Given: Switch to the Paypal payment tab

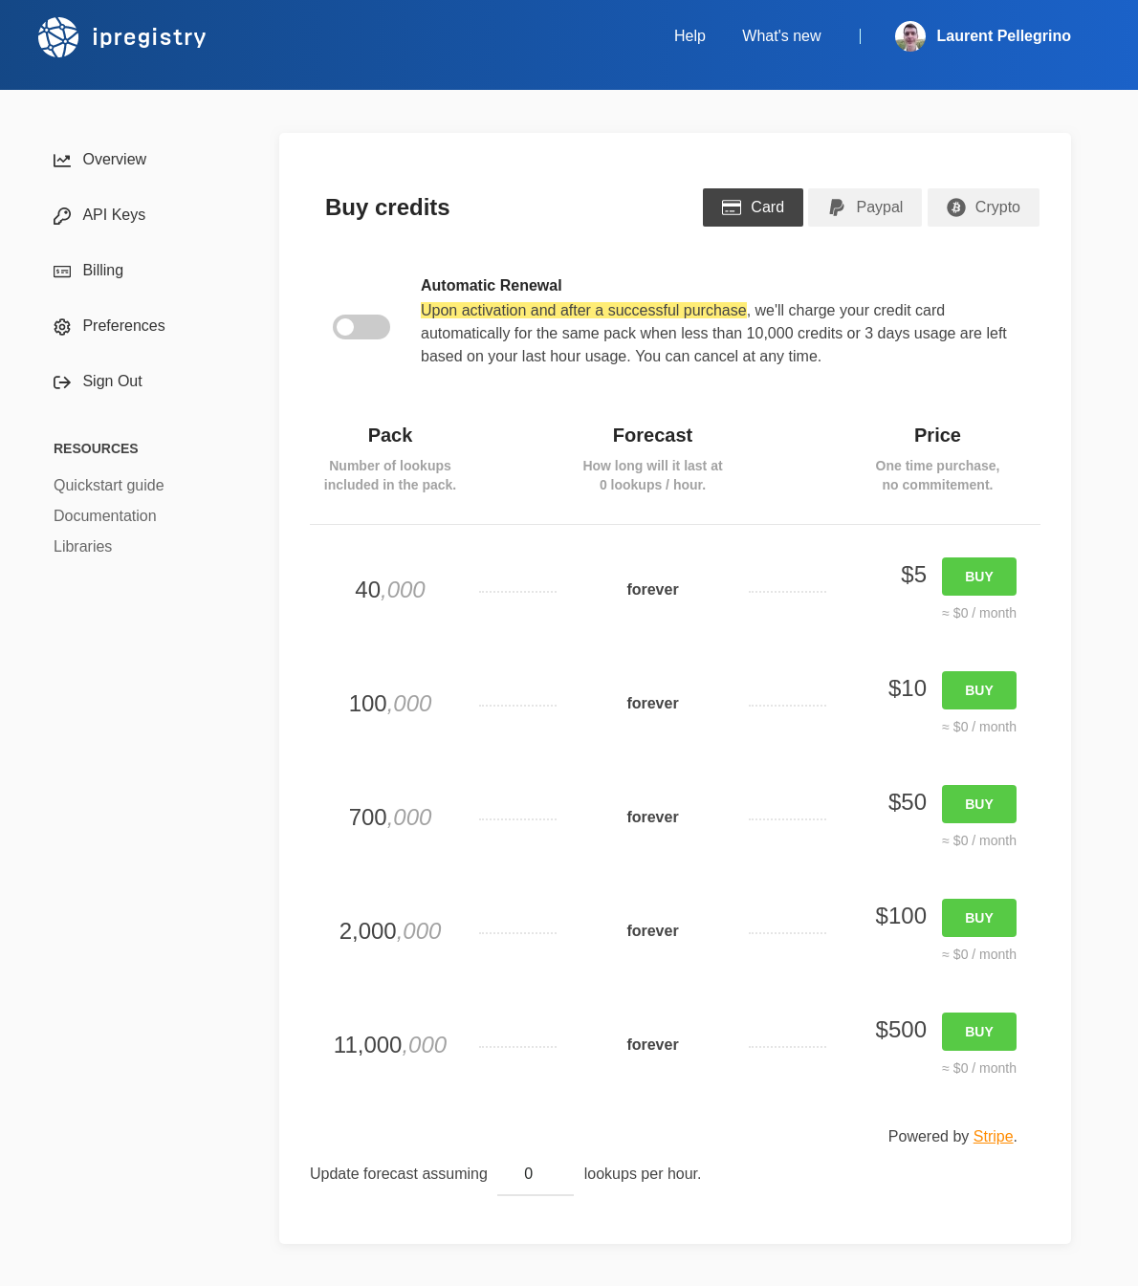Looking at the screenshot, I should [864, 207].
